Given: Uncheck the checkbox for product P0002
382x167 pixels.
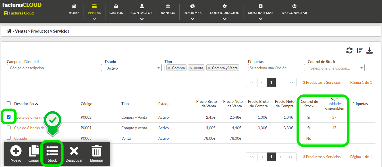Looking at the screenshot, I should 9,117.
